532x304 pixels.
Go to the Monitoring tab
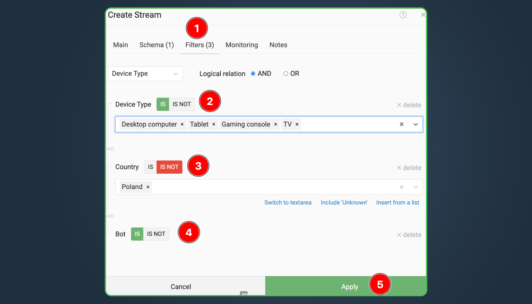point(242,45)
